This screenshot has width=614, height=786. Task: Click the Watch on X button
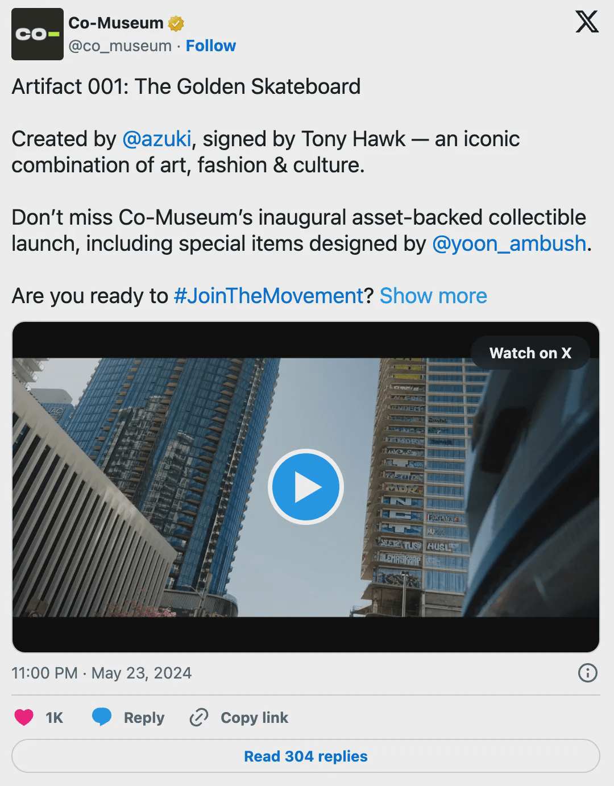coord(530,353)
